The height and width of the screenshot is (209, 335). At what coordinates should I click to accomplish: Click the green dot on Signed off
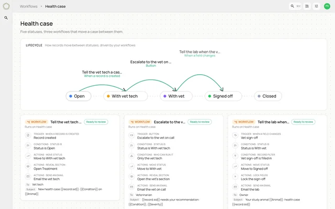[209, 96]
